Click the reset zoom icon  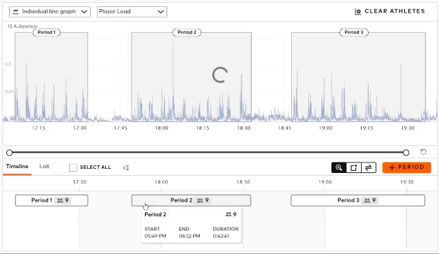pos(424,152)
